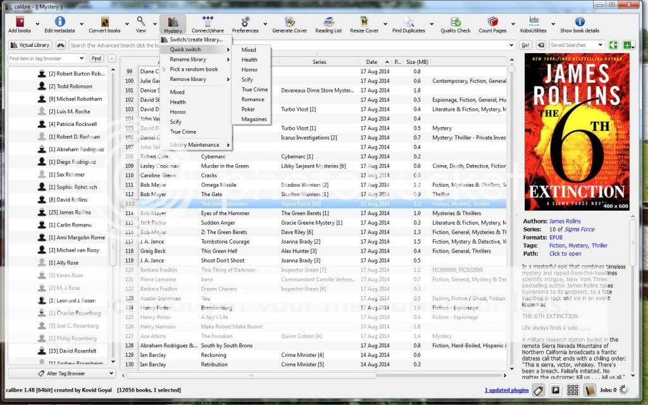Click the 6th Extinction cover thumbnail
648x405 pixels.
coord(577,132)
